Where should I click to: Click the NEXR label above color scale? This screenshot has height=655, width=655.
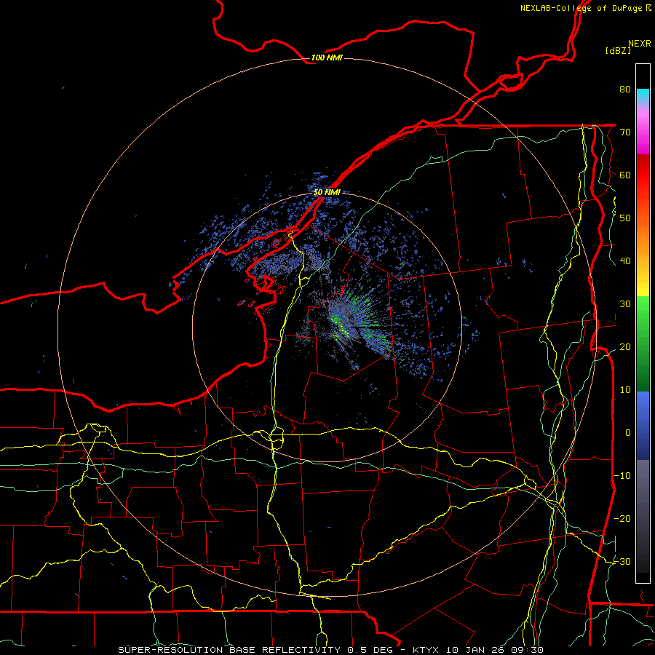point(640,44)
